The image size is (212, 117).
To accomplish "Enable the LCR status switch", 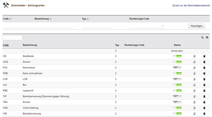I will click(x=177, y=79).
